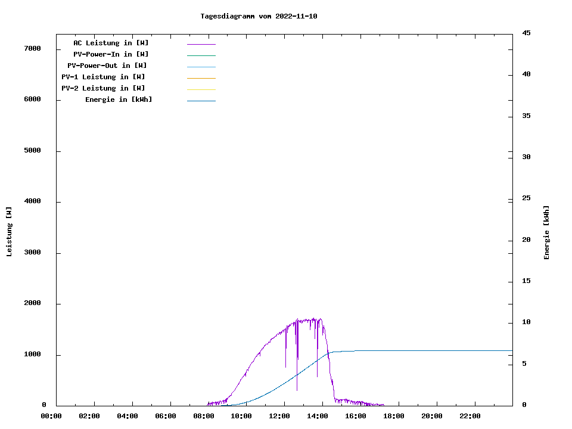Click the 25 value on the right axis
The width and height of the screenshot is (572, 429).
(527, 198)
